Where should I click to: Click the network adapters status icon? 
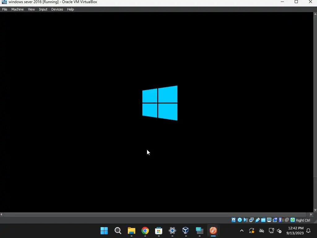pyautogui.click(x=251, y=220)
